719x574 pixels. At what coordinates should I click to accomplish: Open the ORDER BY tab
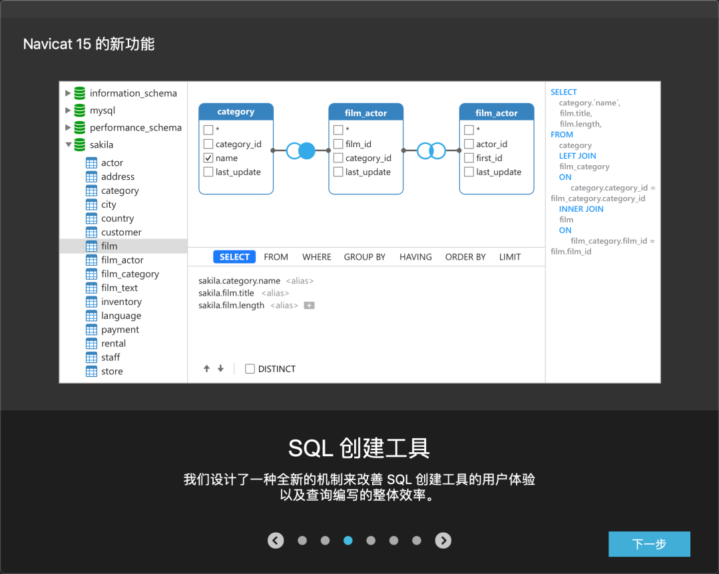pyautogui.click(x=465, y=257)
